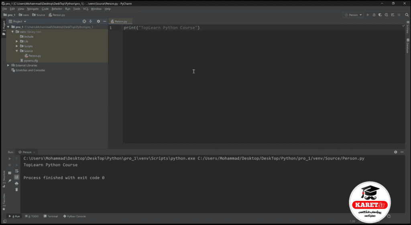Select pyvenv.cfg file in tree
The image size is (411, 225).
point(29,61)
